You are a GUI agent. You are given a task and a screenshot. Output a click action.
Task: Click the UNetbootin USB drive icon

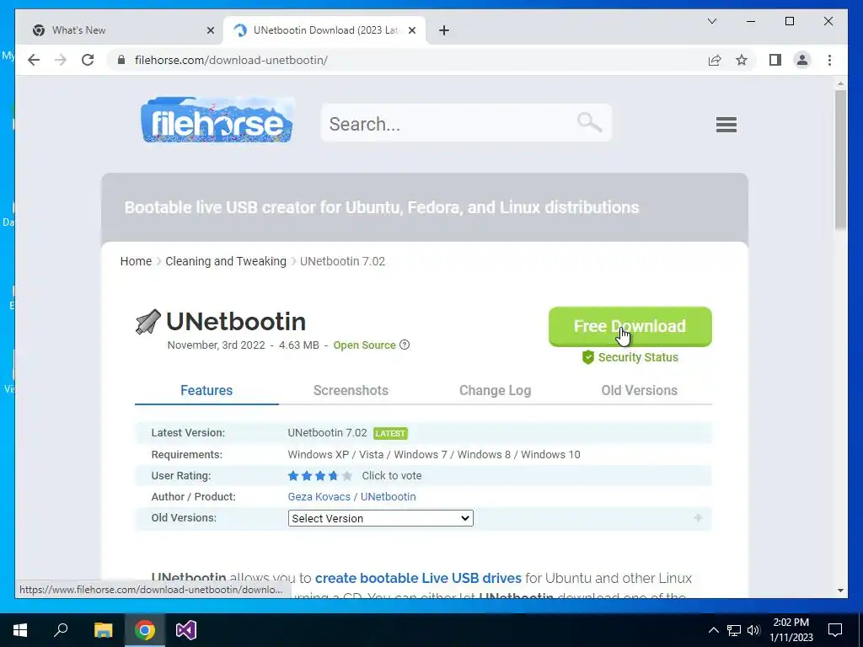[148, 321]
